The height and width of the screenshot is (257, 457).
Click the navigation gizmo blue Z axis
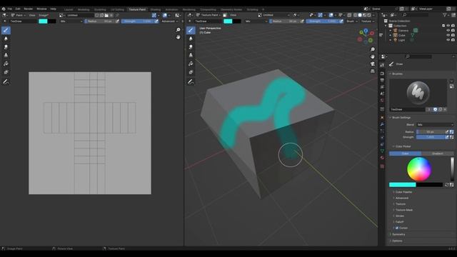click(366, 31)
